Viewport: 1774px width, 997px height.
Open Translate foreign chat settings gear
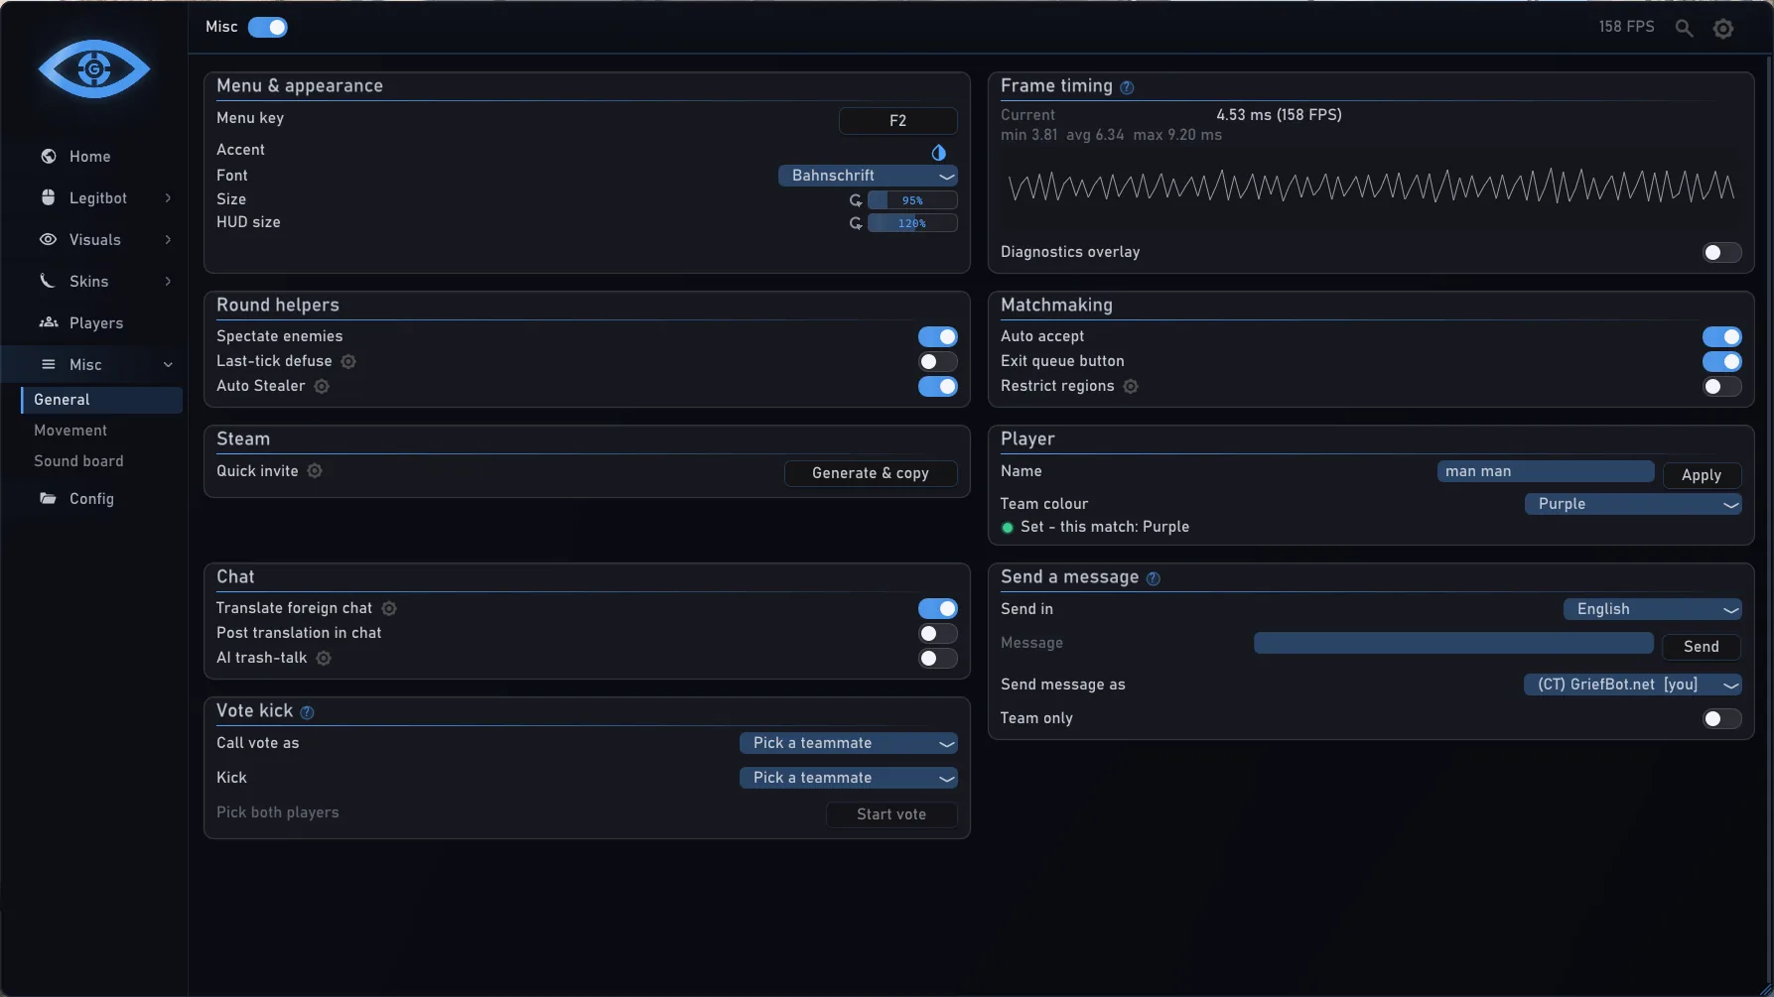(x=389, y=608)
